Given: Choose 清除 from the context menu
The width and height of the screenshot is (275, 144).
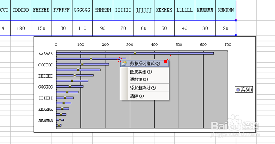Looking at the screenshot, I should 145,96.
